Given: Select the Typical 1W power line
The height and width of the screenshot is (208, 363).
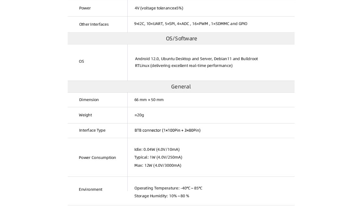Looking at the screenshot, I should click(x=158, y=157).
